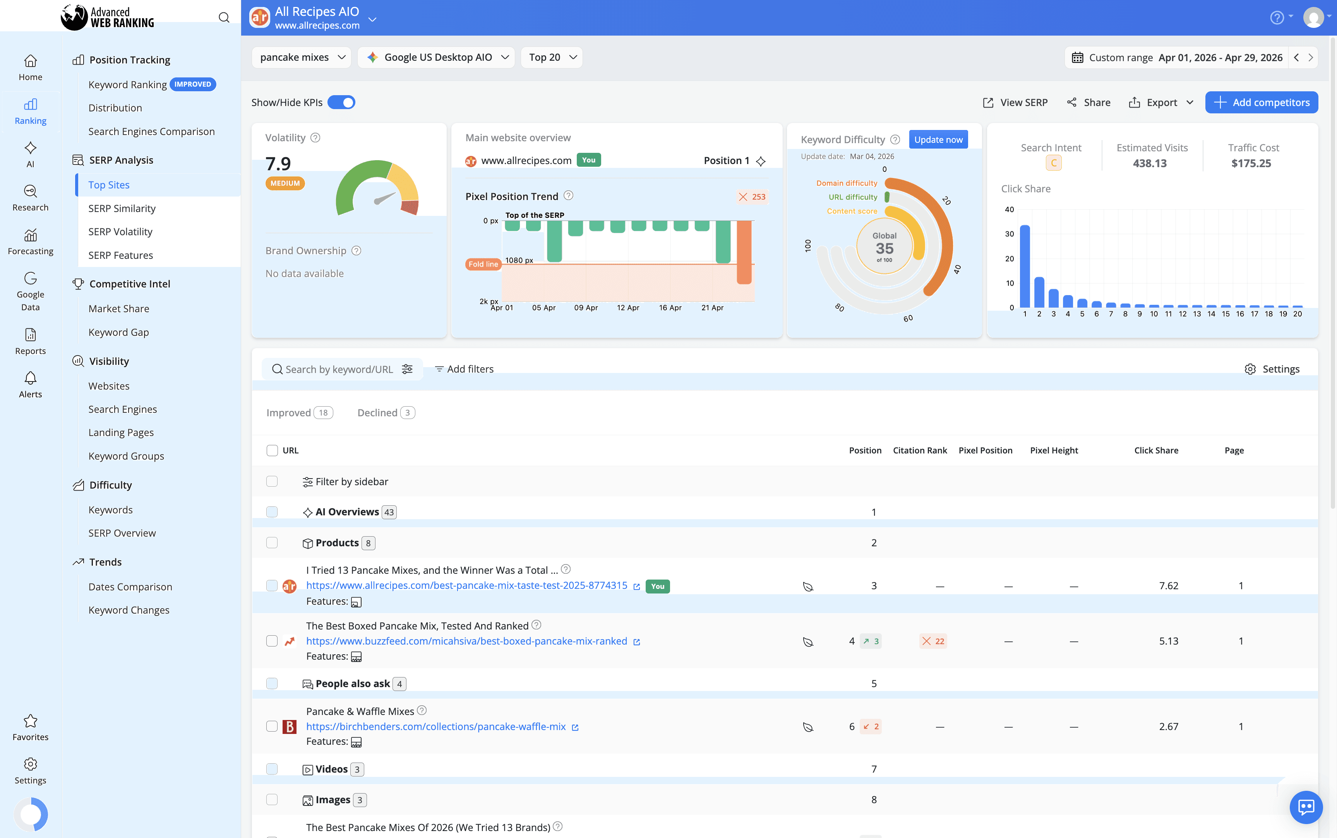1337x838 pixels.
Task: Open the user profile avatar
Action: [1313, 18]
